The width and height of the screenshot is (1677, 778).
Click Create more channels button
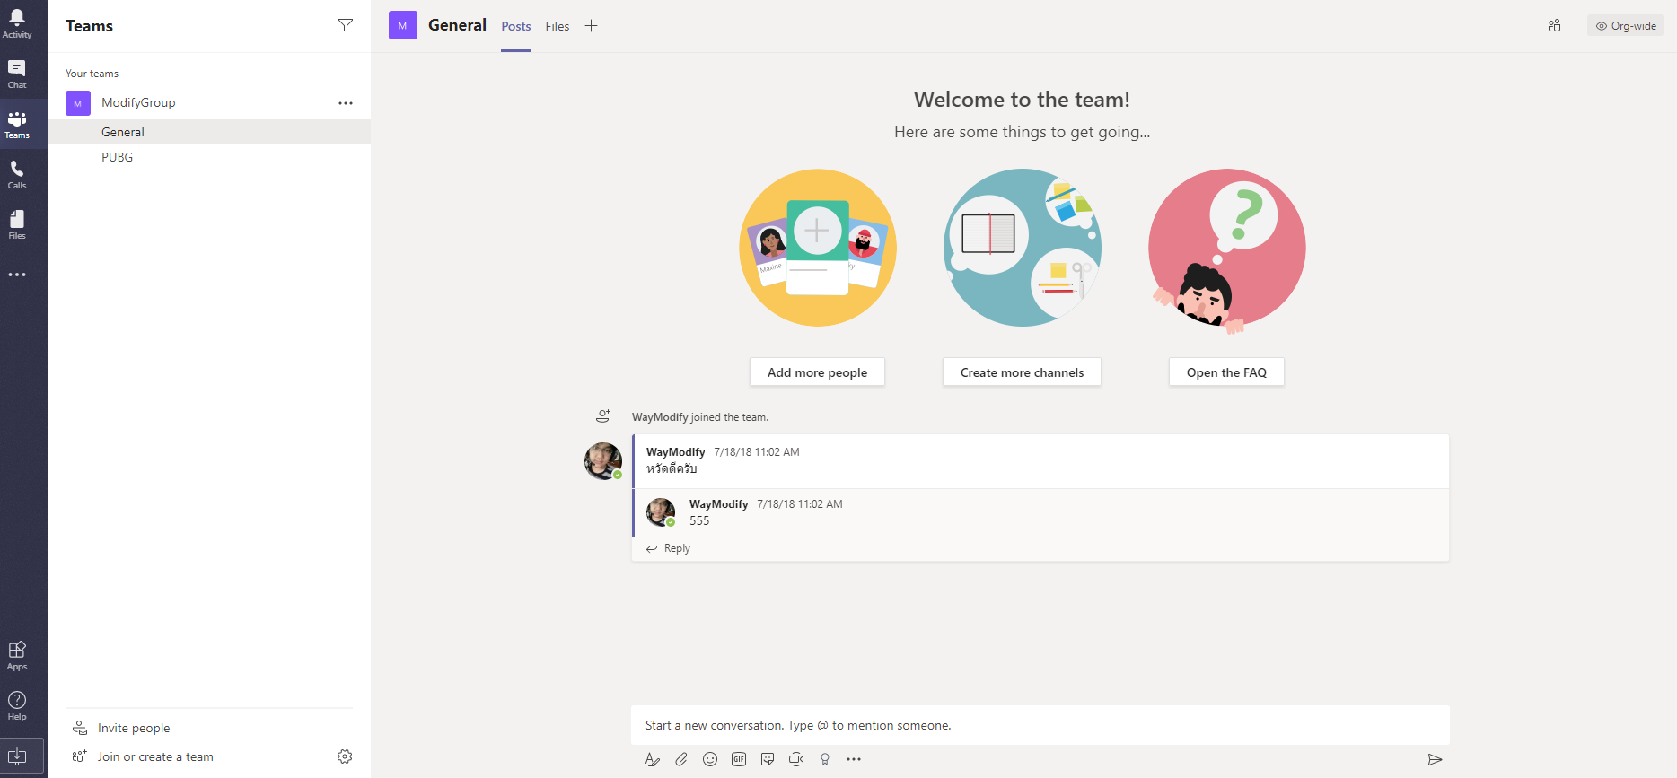1022,372
